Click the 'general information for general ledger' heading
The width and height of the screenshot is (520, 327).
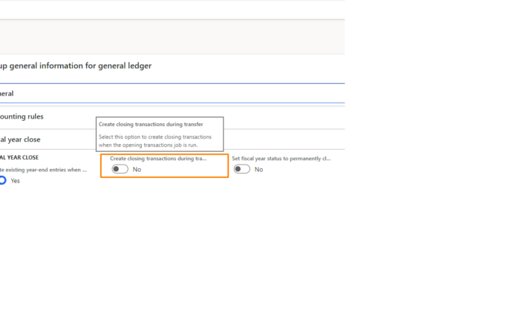(x=76, y=66)
